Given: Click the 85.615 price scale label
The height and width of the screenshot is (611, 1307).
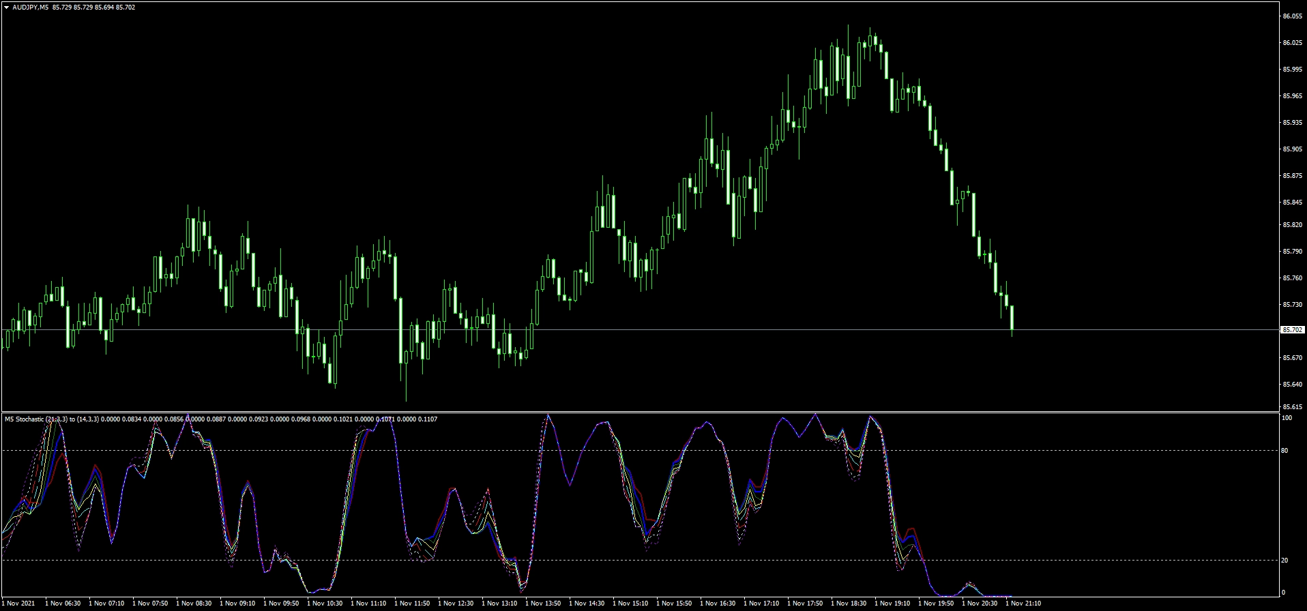Looking at the screenshot, I should pyautogui.click(x=1292, y=407).
